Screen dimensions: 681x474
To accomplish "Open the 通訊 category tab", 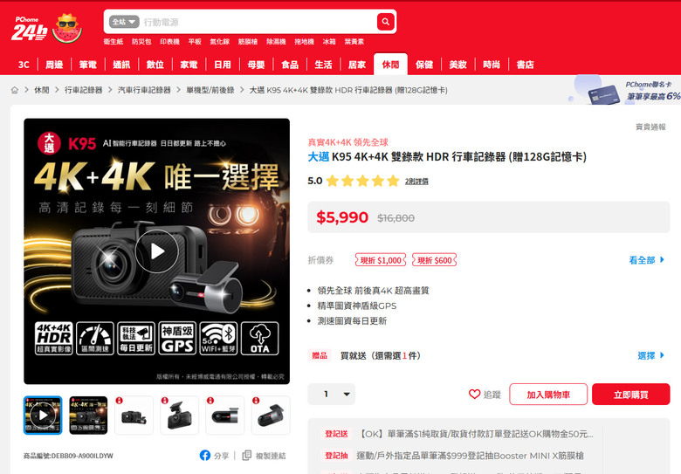I will [121, 65].
